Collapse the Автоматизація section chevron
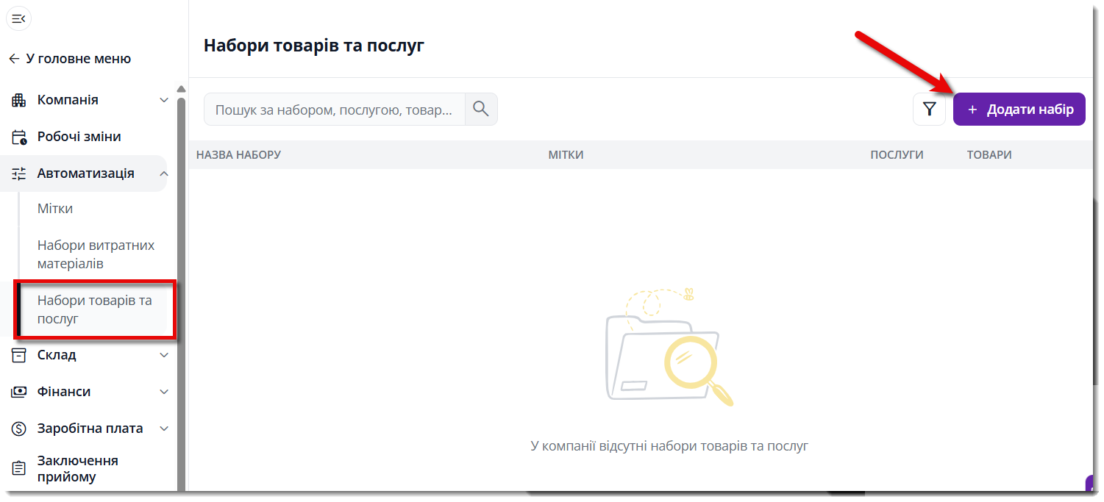1104x502 pixels. coord(164,173)
